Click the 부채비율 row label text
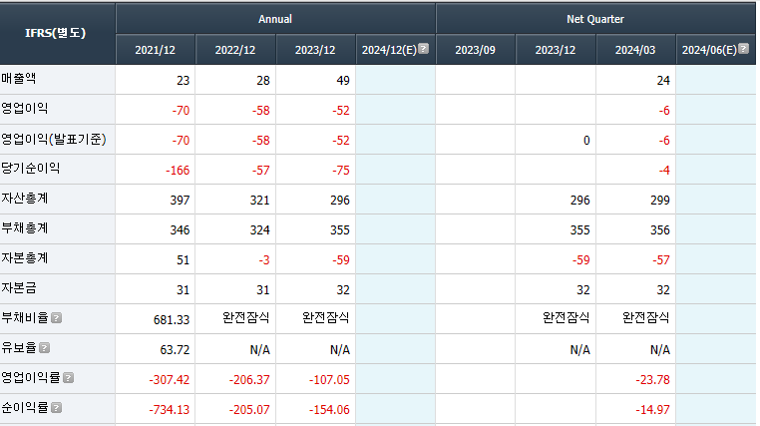 pyautogui.click(x=25, y=318)
